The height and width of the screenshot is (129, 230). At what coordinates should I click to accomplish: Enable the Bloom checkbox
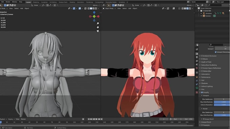202,59
